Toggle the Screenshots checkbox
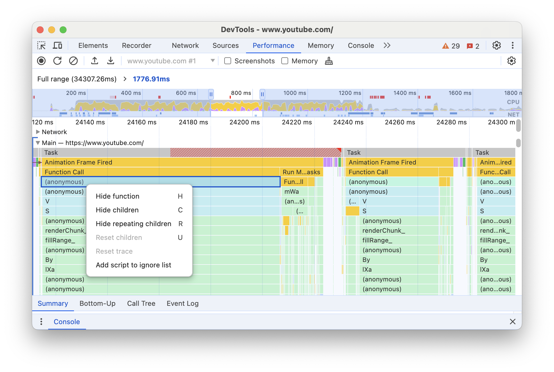 coord(228,61)
